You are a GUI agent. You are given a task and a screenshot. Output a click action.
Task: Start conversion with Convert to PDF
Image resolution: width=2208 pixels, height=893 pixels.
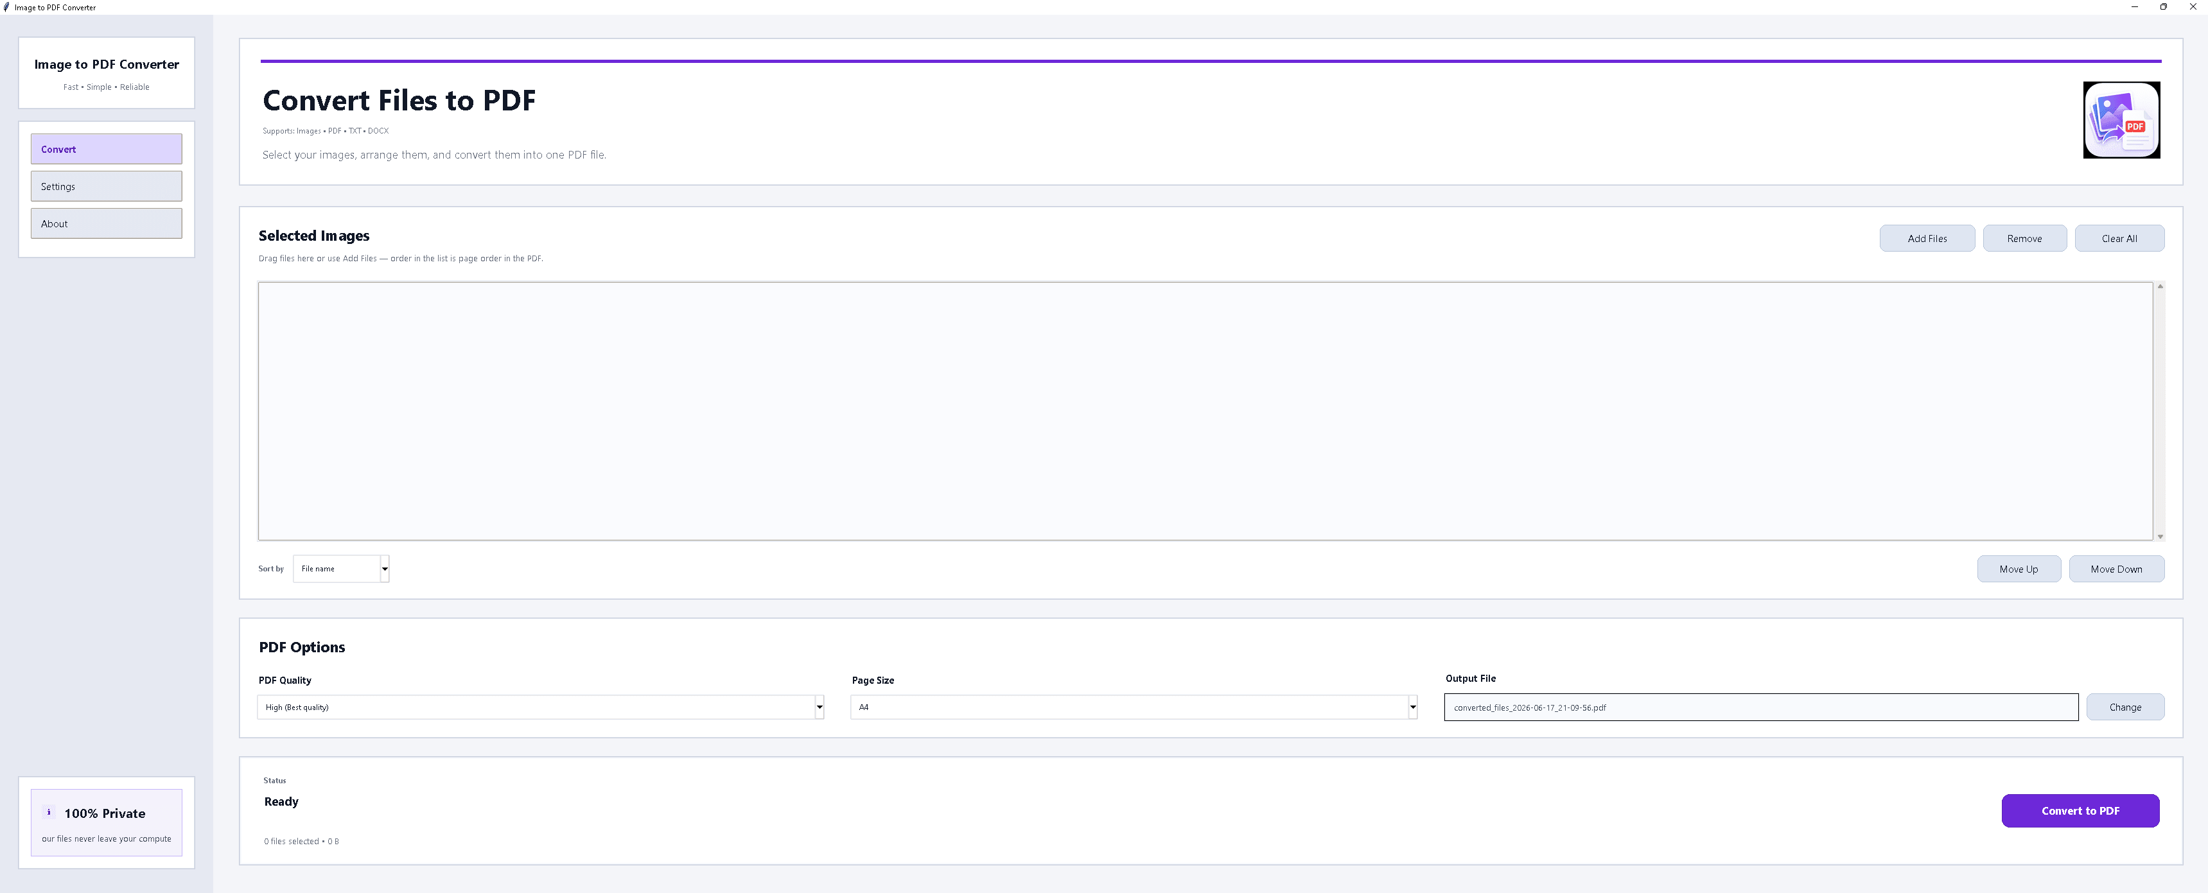[x=2080, y=811]
